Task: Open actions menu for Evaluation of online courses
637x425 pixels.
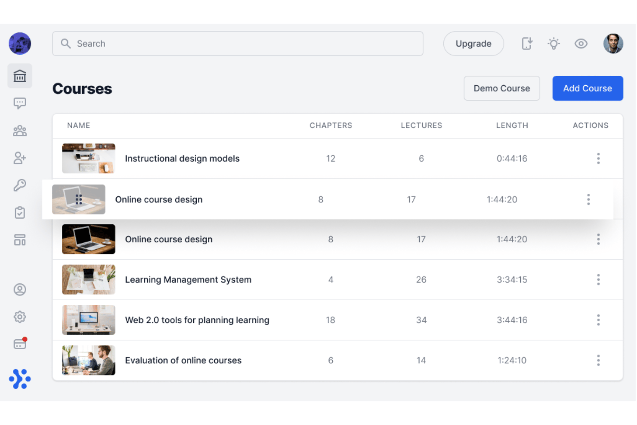Action: pyautogui.click(x=598, y=360)
